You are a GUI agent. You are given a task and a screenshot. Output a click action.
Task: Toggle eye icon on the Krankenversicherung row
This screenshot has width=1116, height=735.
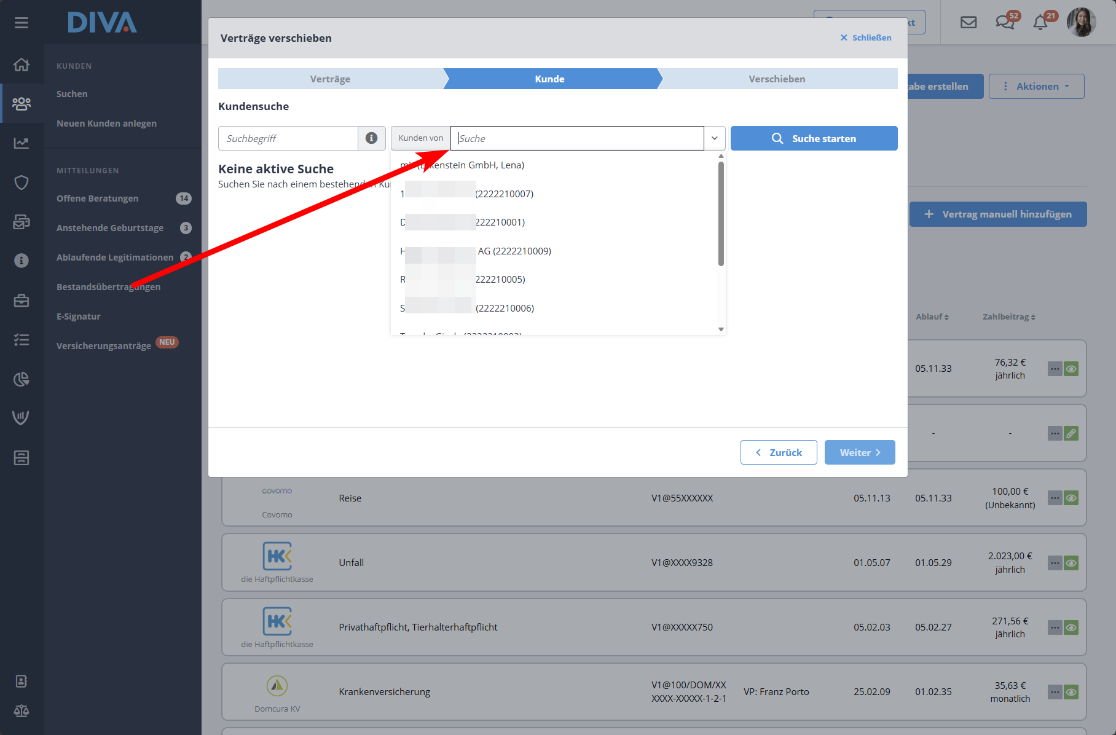(x=1071, y=692)
